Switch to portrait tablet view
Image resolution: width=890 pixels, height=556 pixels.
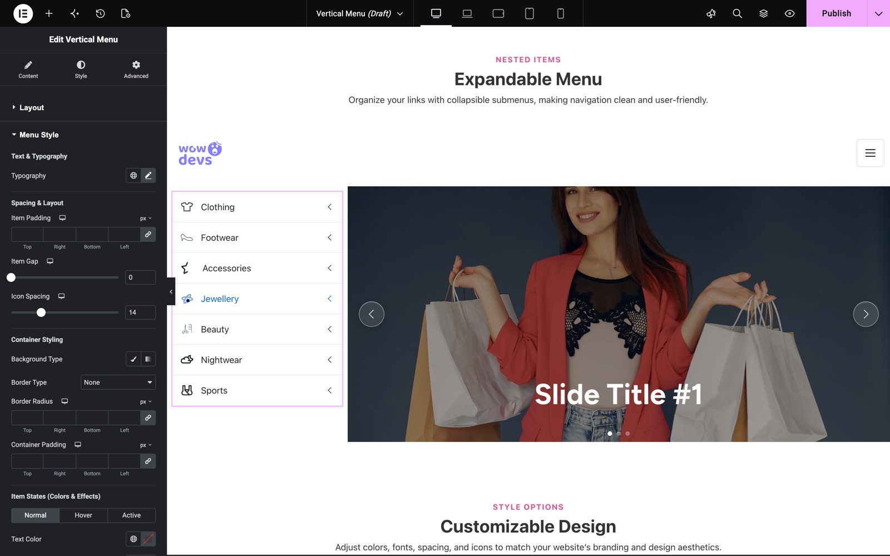[530, 13]
